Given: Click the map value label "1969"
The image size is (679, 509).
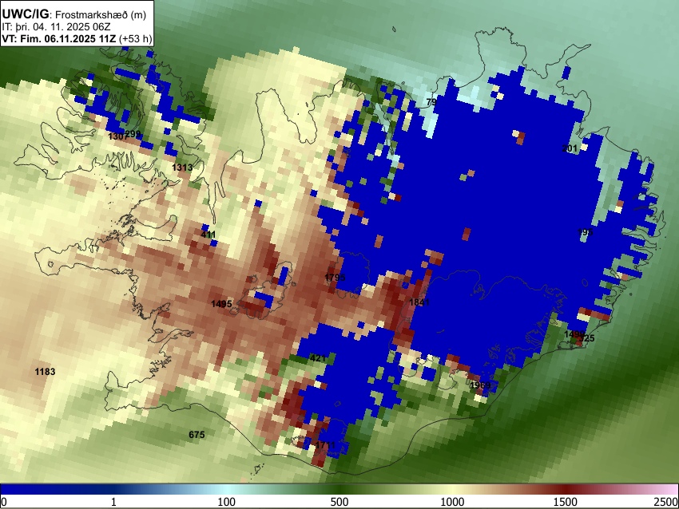Looking at the screenshot, I should point(480,385).
